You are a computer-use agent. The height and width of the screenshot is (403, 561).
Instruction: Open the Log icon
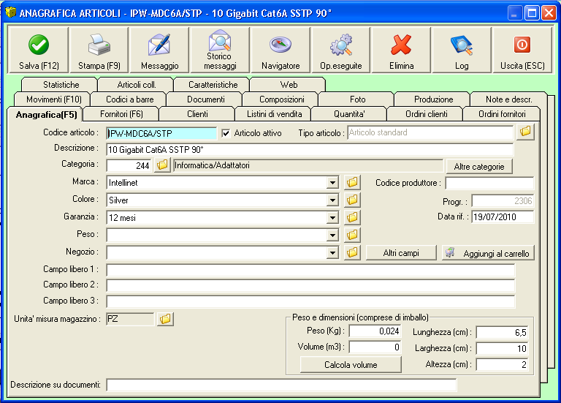coord(462,50)
